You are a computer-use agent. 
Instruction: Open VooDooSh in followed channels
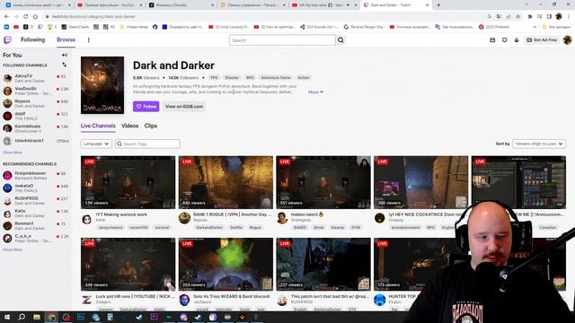click(36, 91)
